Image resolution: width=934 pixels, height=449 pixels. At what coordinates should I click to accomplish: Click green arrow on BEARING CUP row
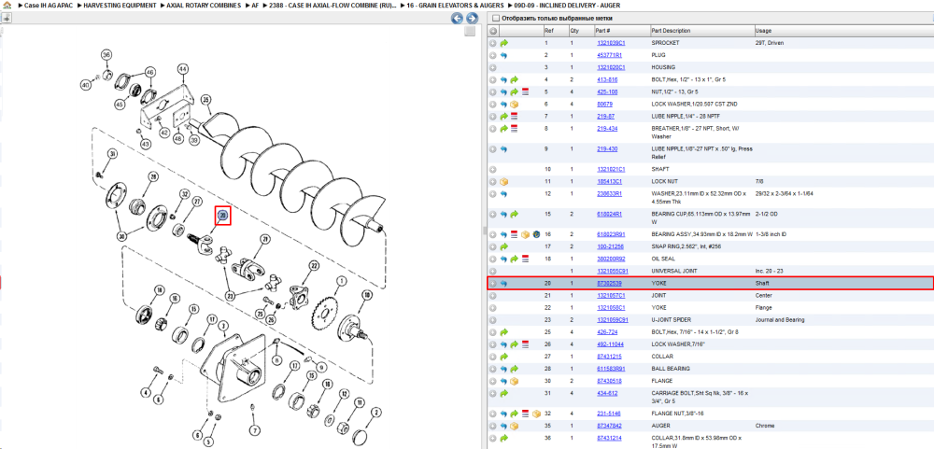(515, 214)
